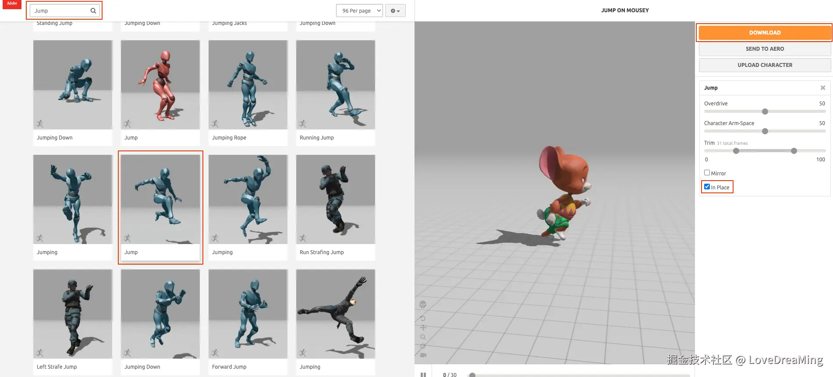
Task: Open the 96 Per page dropdown
Action: coord(359,11)
